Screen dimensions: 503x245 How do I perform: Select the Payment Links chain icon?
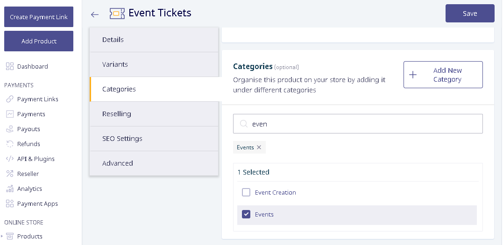tap(10, 99)
